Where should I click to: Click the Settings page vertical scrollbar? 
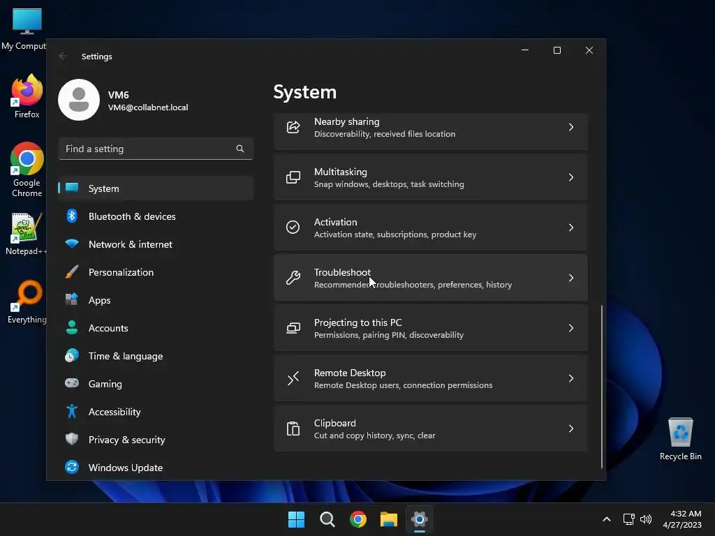(x=602, y=387)
